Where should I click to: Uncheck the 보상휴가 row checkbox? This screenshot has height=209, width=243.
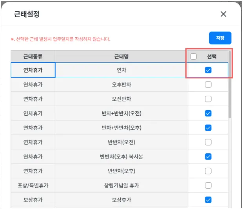(208, 200)
